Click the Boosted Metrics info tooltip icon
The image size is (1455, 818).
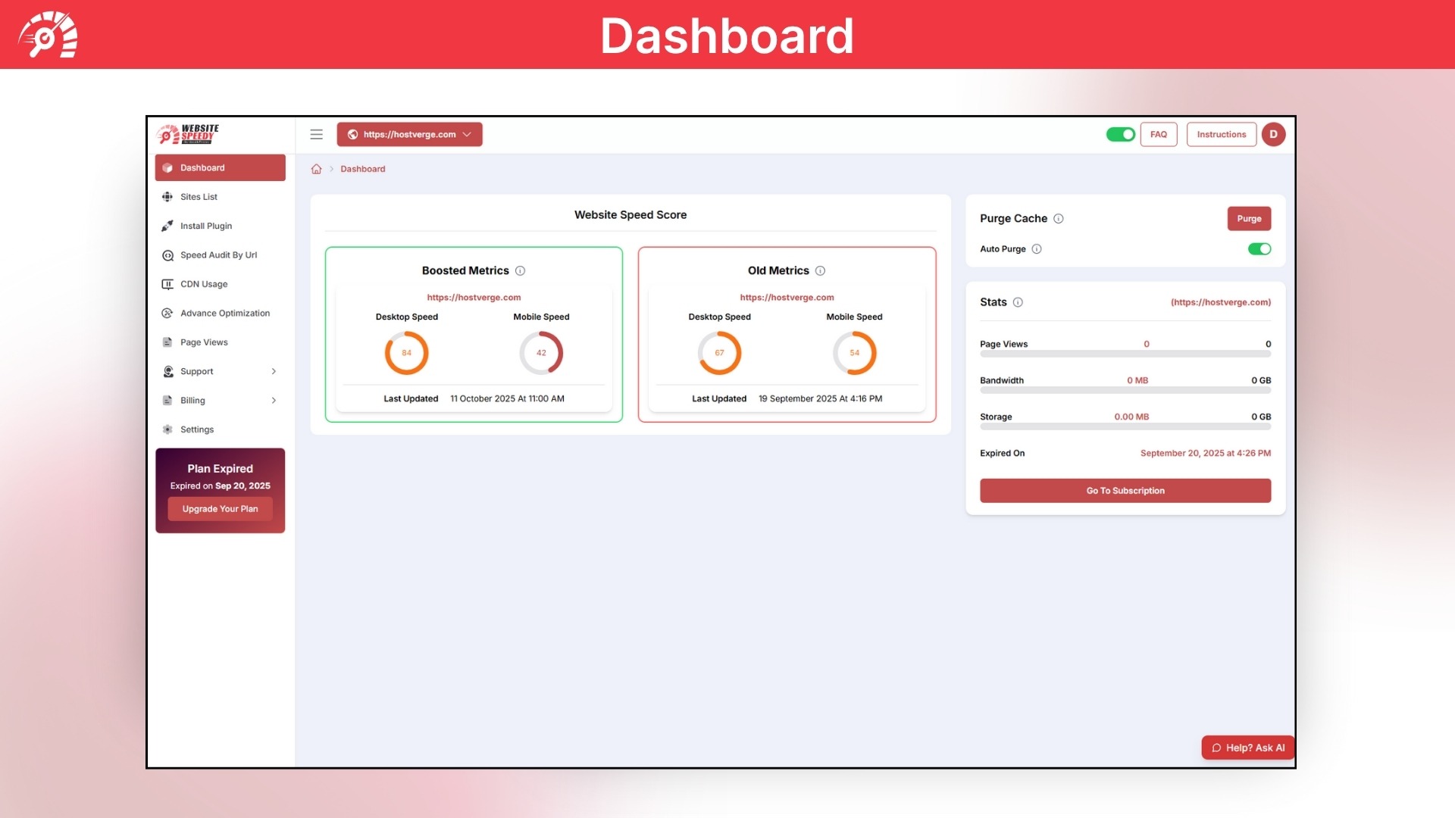[520, 270]
